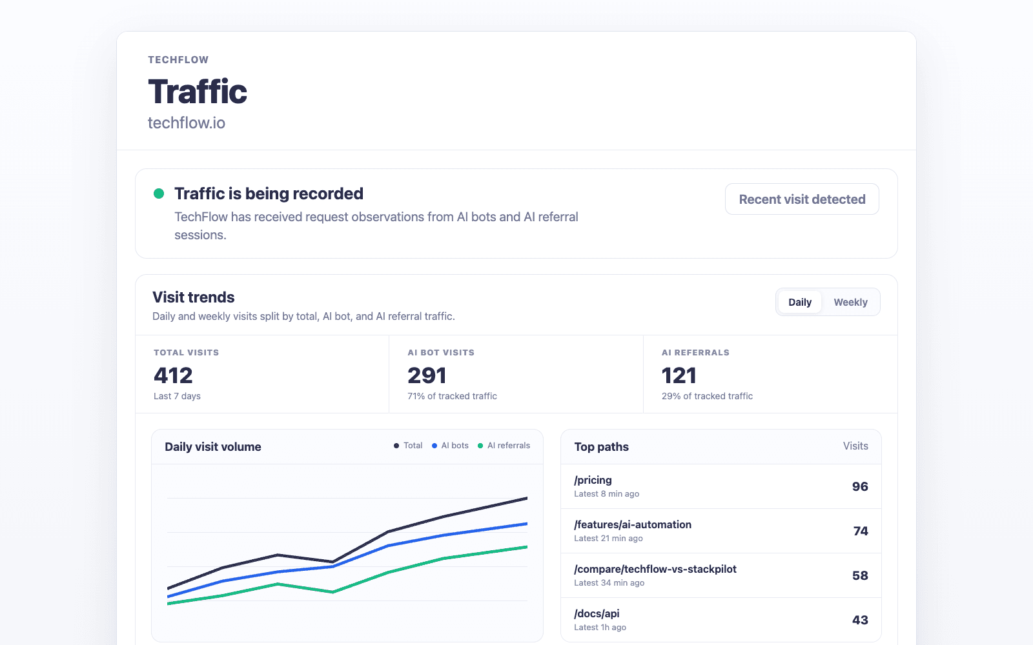Click the Recent visit detected button
The width and height of the screenshot is (1033, 645).
click(802, 199)
